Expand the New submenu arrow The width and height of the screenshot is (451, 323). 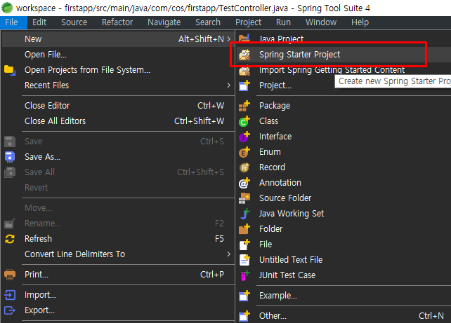point(229,39)
